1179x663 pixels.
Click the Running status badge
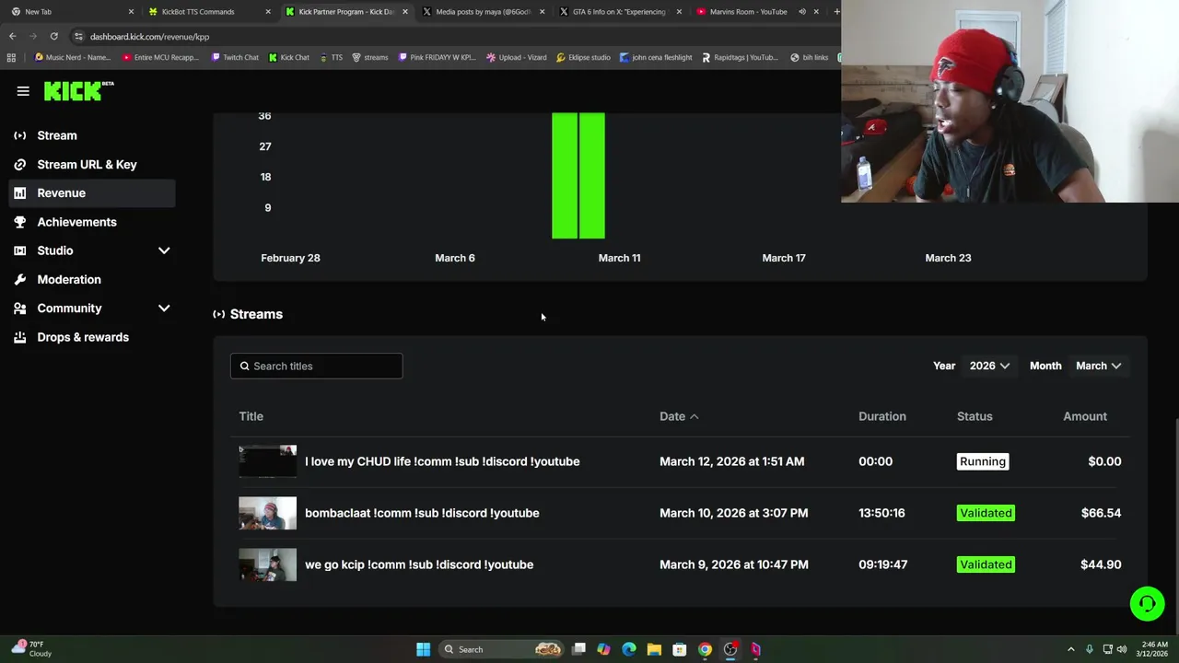(x=983, y=461)
